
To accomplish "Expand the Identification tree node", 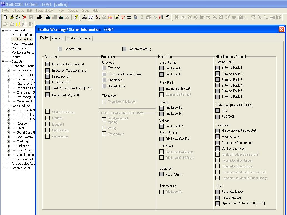I will (3, 31).
